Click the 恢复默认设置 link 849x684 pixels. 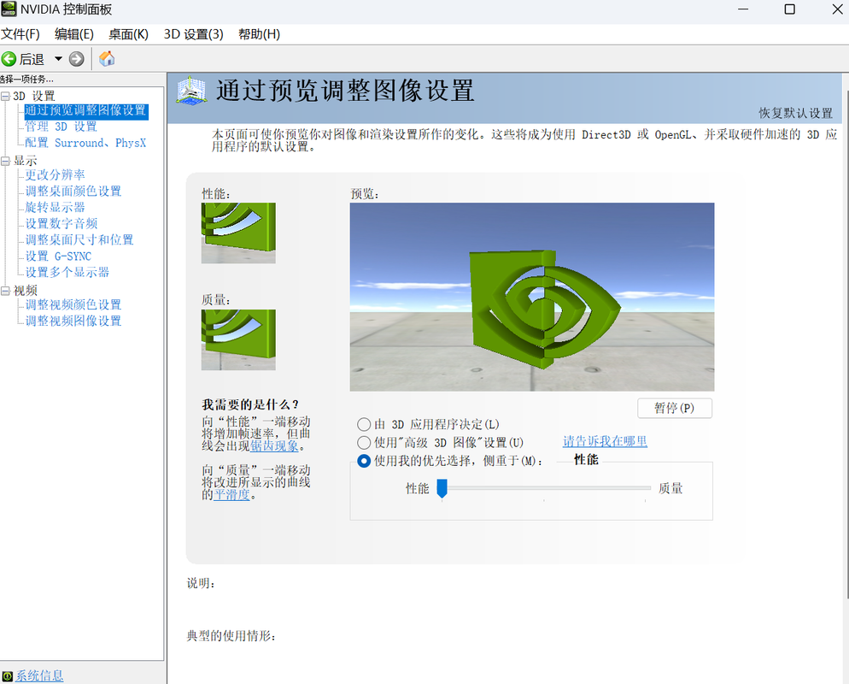(x=795, y=113)
